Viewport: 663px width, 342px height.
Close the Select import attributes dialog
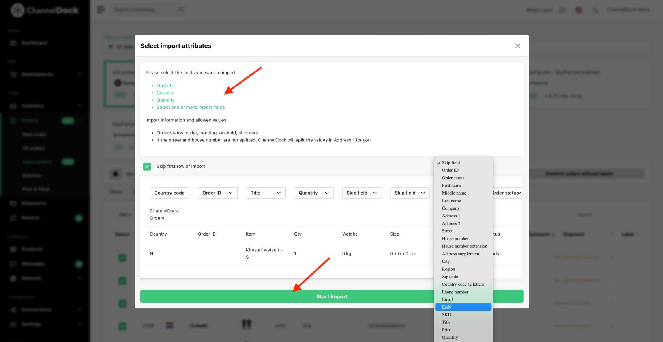(x=518, y=46)
